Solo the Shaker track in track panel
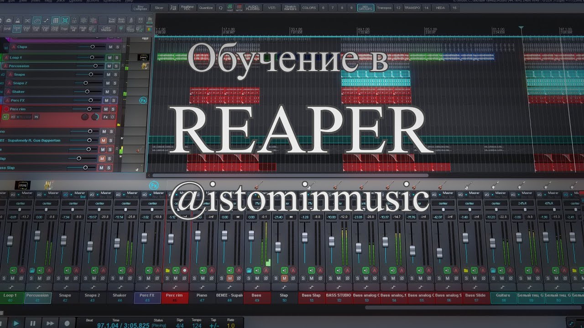584x328 pixels. click(115, 92)
